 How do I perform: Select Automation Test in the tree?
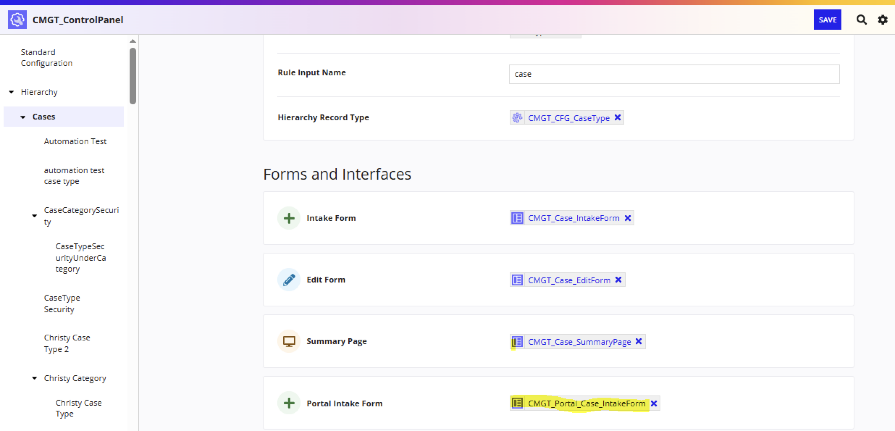click(x=75, y=141)
